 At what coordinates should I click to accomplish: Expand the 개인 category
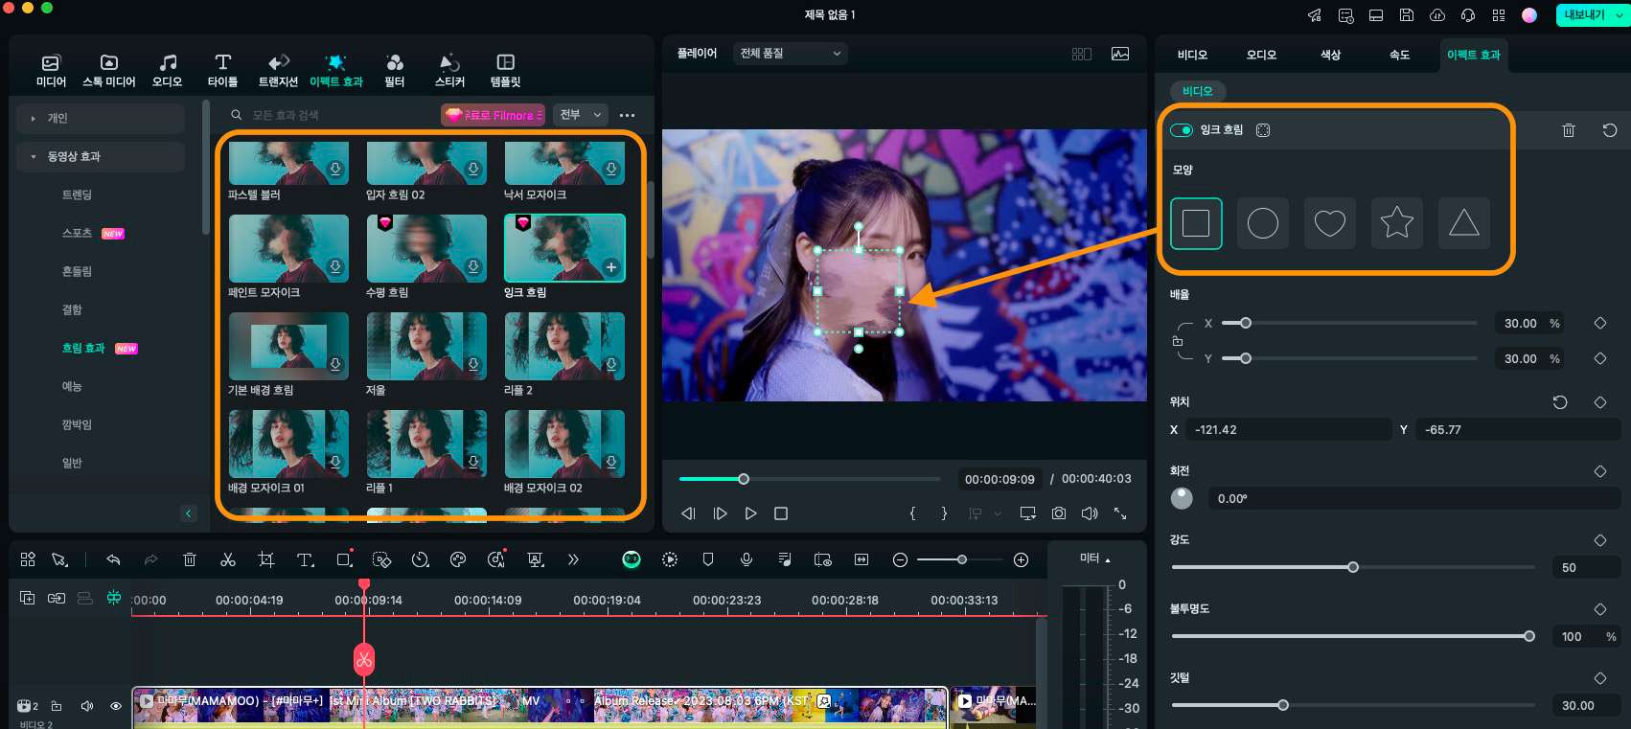(101, 118)
